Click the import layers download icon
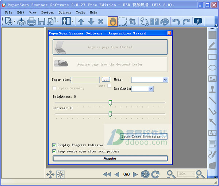Screen dimensions: 219x186 coord(22,21)
